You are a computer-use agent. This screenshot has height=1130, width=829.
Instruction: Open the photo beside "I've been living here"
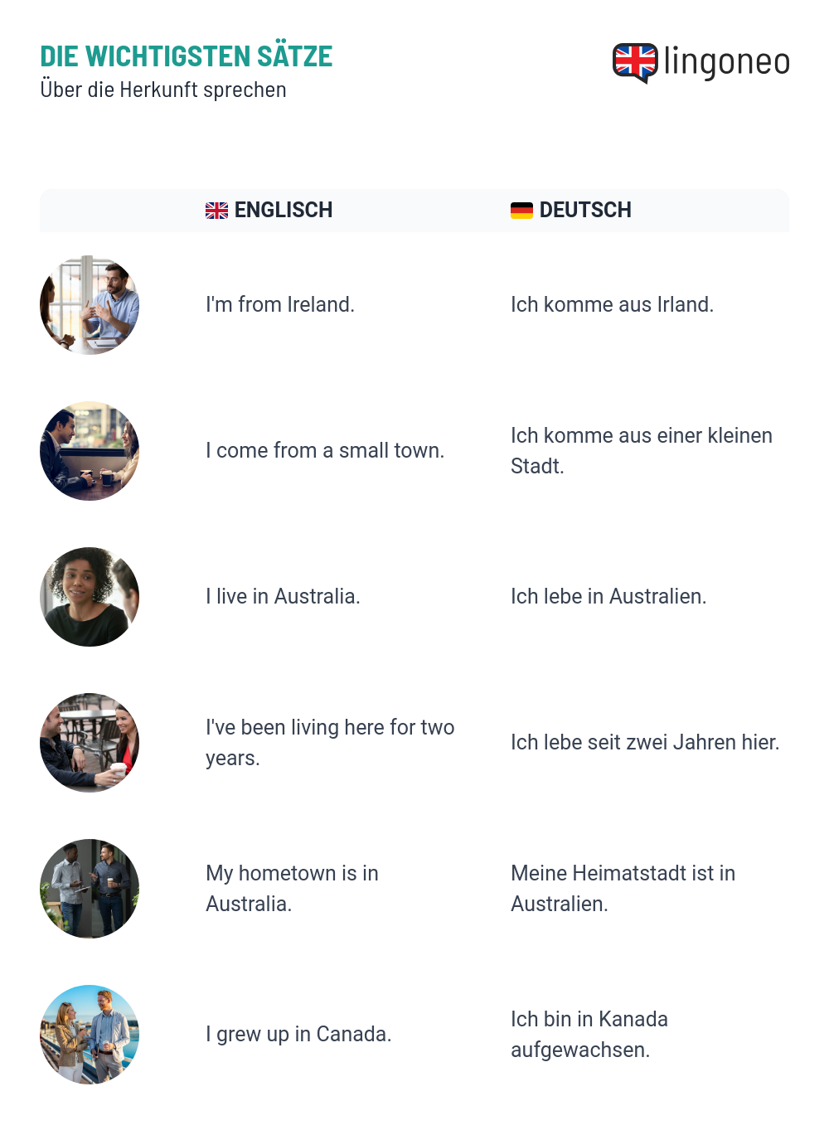point(90,743)
